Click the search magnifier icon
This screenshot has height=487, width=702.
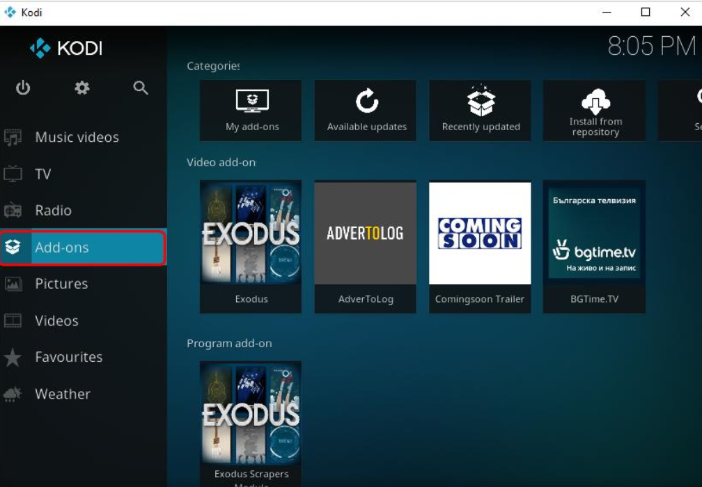(x=141, y=88)
